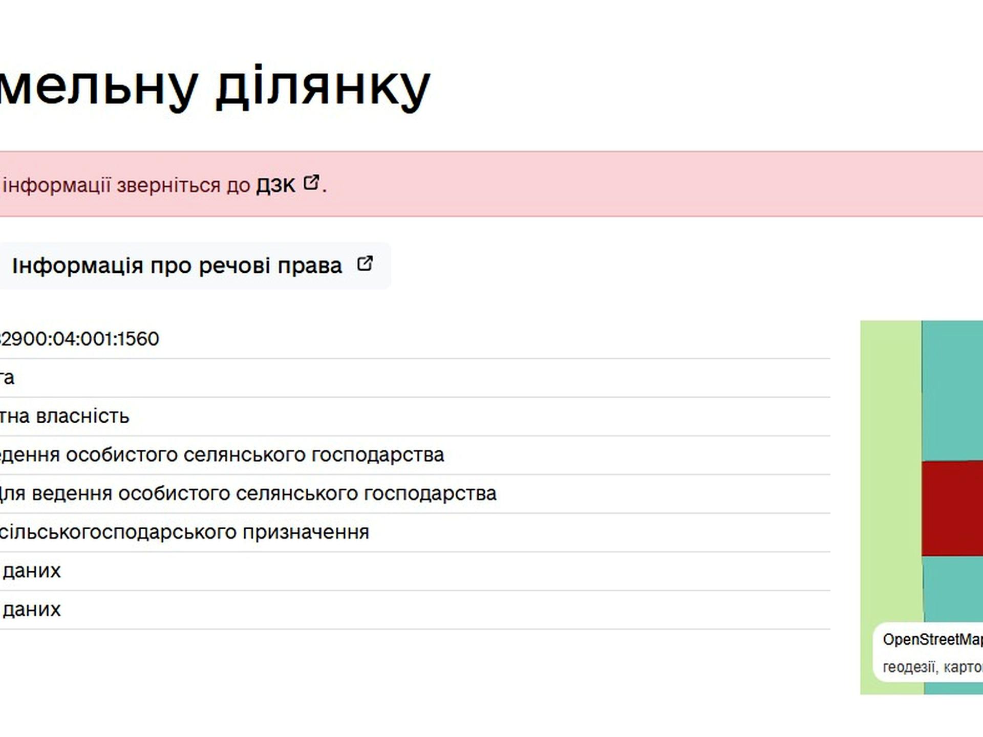Click the геодезії, карто attribution text
Image resolution: width=983 pixels, height=737 pixels.
[932, 667]
